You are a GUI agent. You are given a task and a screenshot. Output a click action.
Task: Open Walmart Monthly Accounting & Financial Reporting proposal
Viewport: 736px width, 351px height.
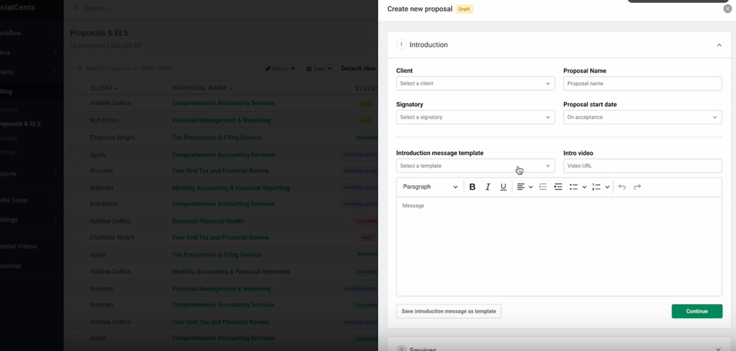(x=231, y=188)
